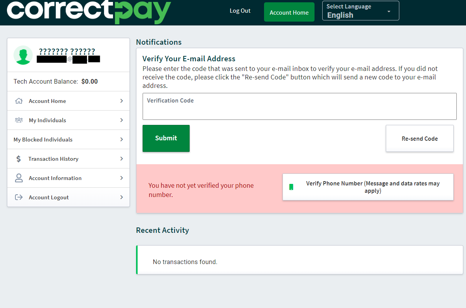Open My Individuals in the sidebar

(x=47, y=120)
